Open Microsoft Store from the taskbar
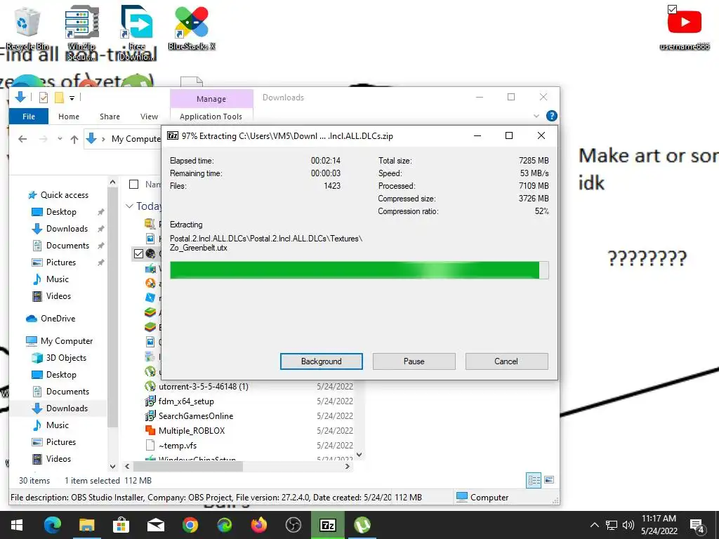 (x=121, y=525)
